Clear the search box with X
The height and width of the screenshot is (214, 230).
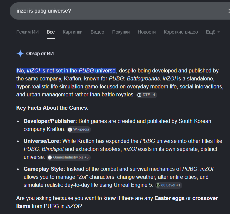tap(229, 11)
